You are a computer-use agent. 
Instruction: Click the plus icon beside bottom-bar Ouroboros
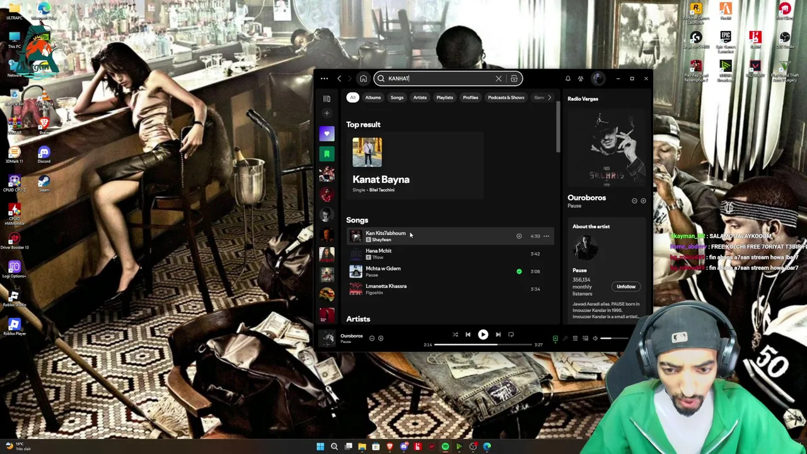click(380, 339)
